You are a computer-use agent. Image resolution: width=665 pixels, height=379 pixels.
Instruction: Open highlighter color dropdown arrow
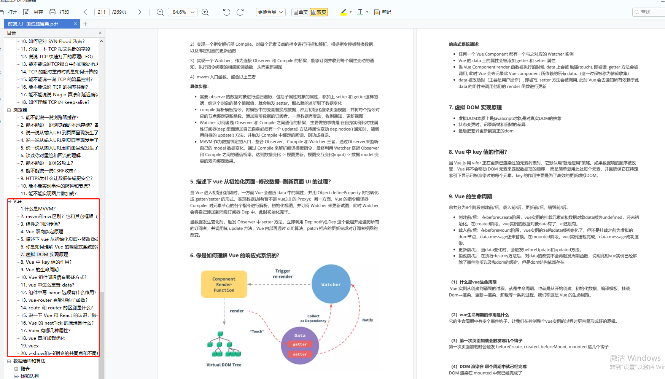click(350, 12)
